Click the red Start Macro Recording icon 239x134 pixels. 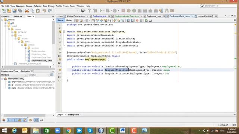pyautogui.click(x=137, y=20)
